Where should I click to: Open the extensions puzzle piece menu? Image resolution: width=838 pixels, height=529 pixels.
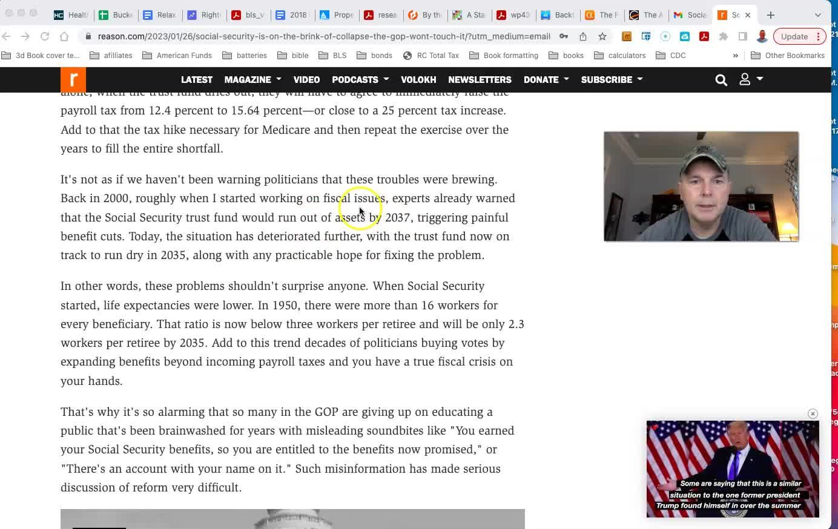[724, 36]
